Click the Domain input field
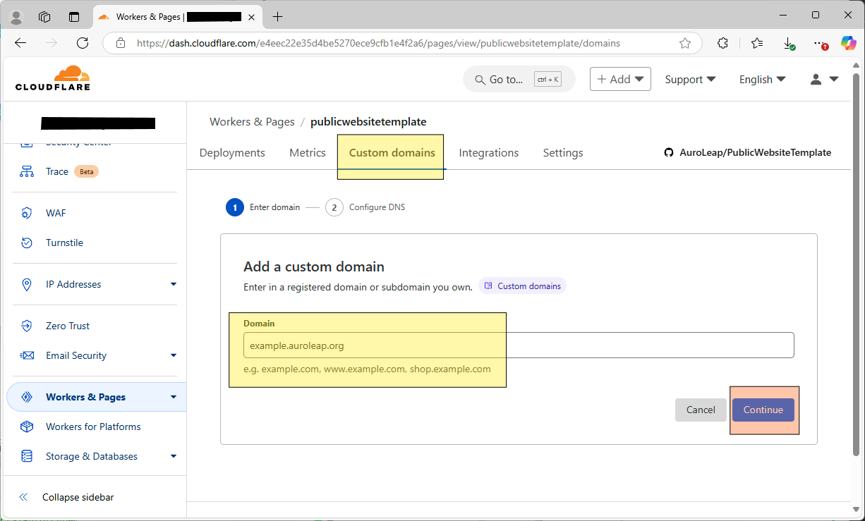Viewport: 865px width, 521px height. coord(519,345)
